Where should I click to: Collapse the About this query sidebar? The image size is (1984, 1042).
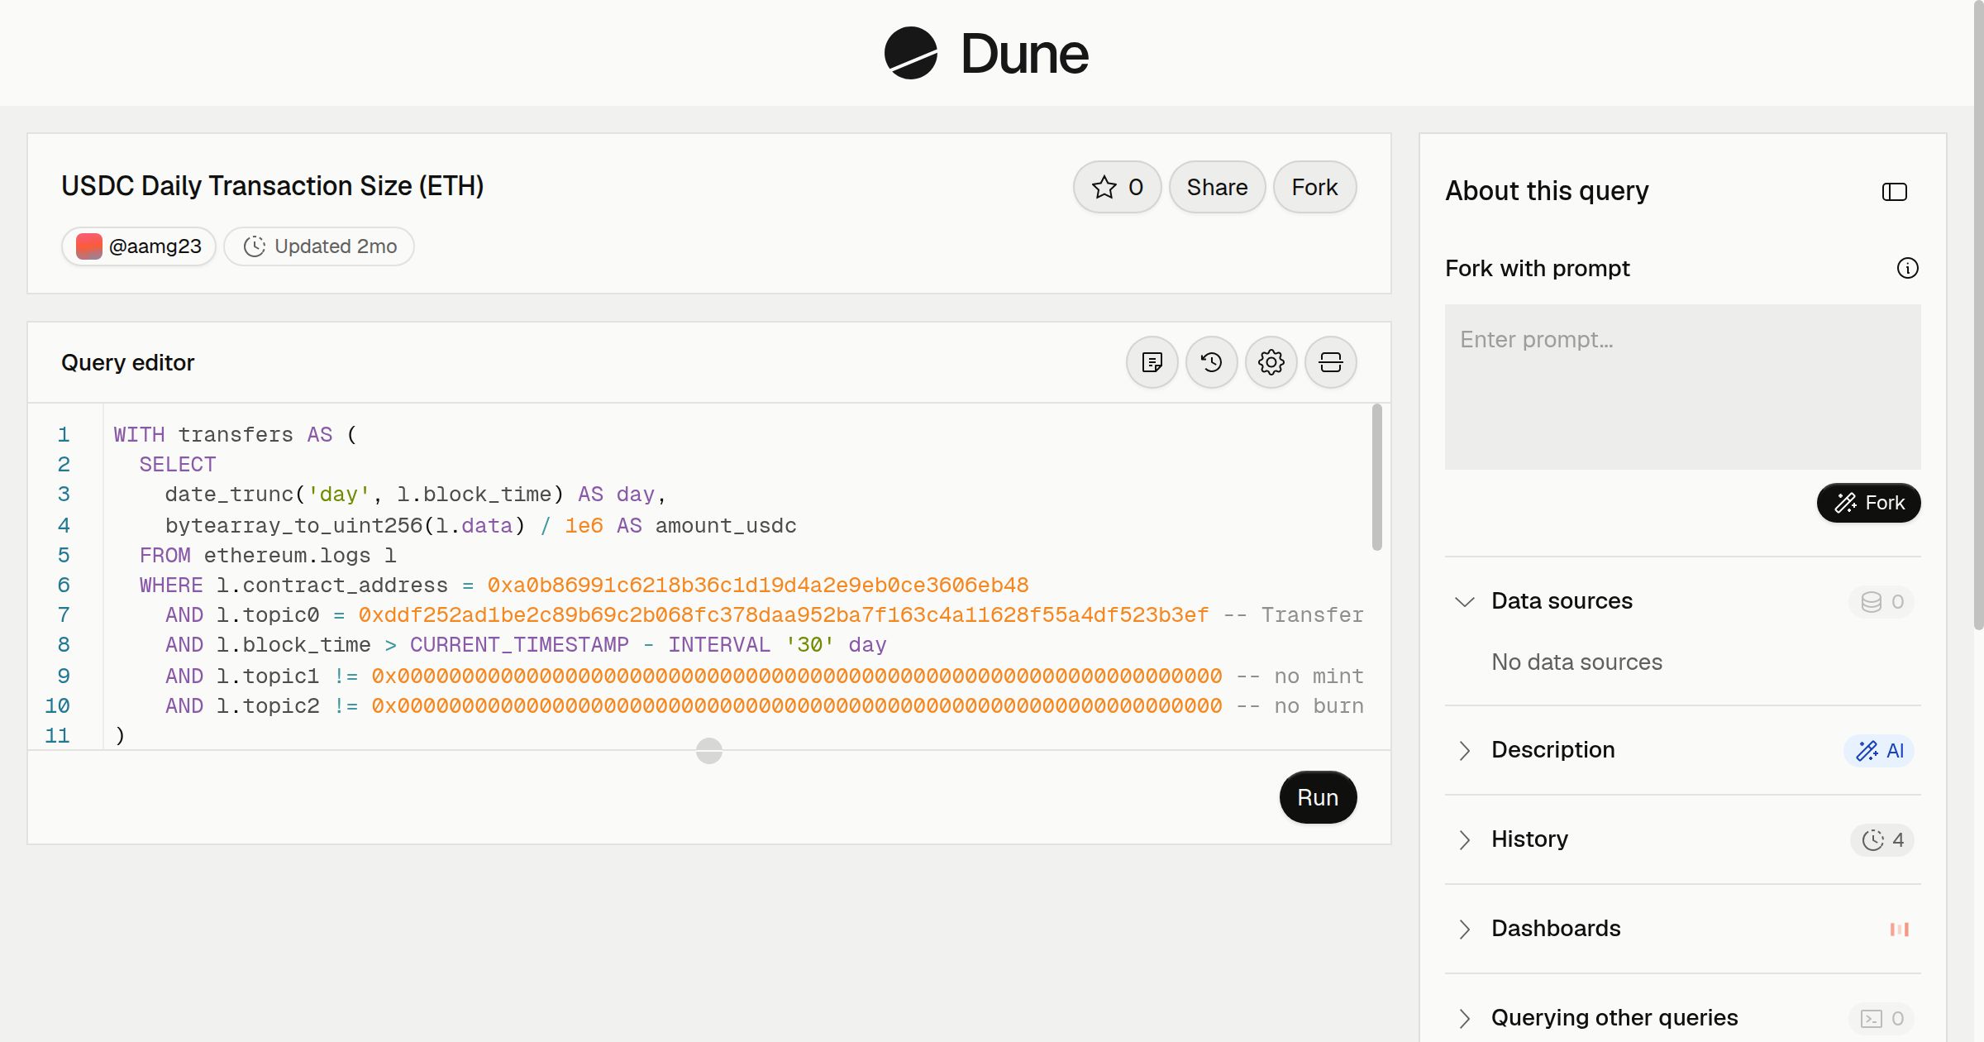click(x=1894, y=192)
